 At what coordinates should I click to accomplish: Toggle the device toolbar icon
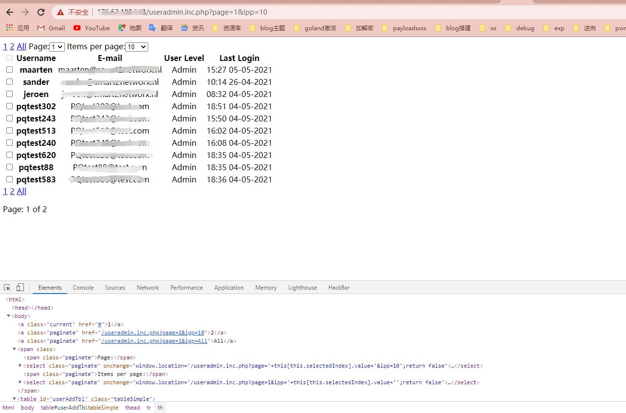(20, 288)
